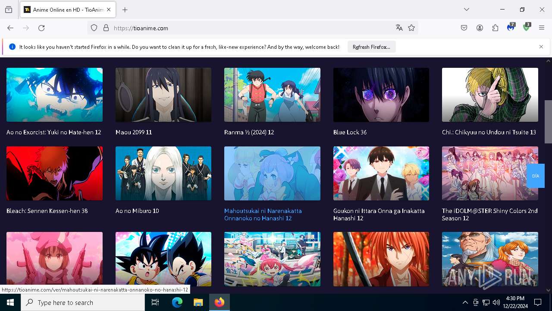The image size is (552, 311).
Task: Open the translate page icon
Action: click(x=399, y=28)
